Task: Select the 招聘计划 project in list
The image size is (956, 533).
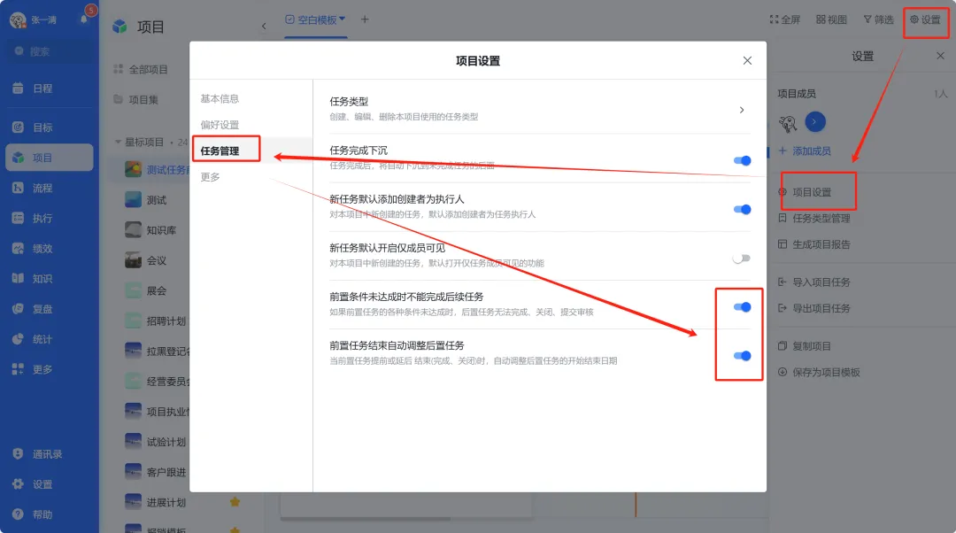Action: (x=156, y=321)
